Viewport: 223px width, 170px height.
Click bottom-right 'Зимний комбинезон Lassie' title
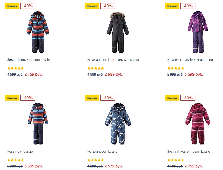189,151
